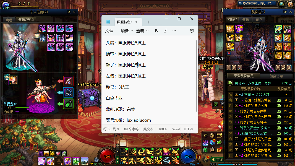
Task: Switch to the 融合信息 tab
Action: (x=276, y=76)
